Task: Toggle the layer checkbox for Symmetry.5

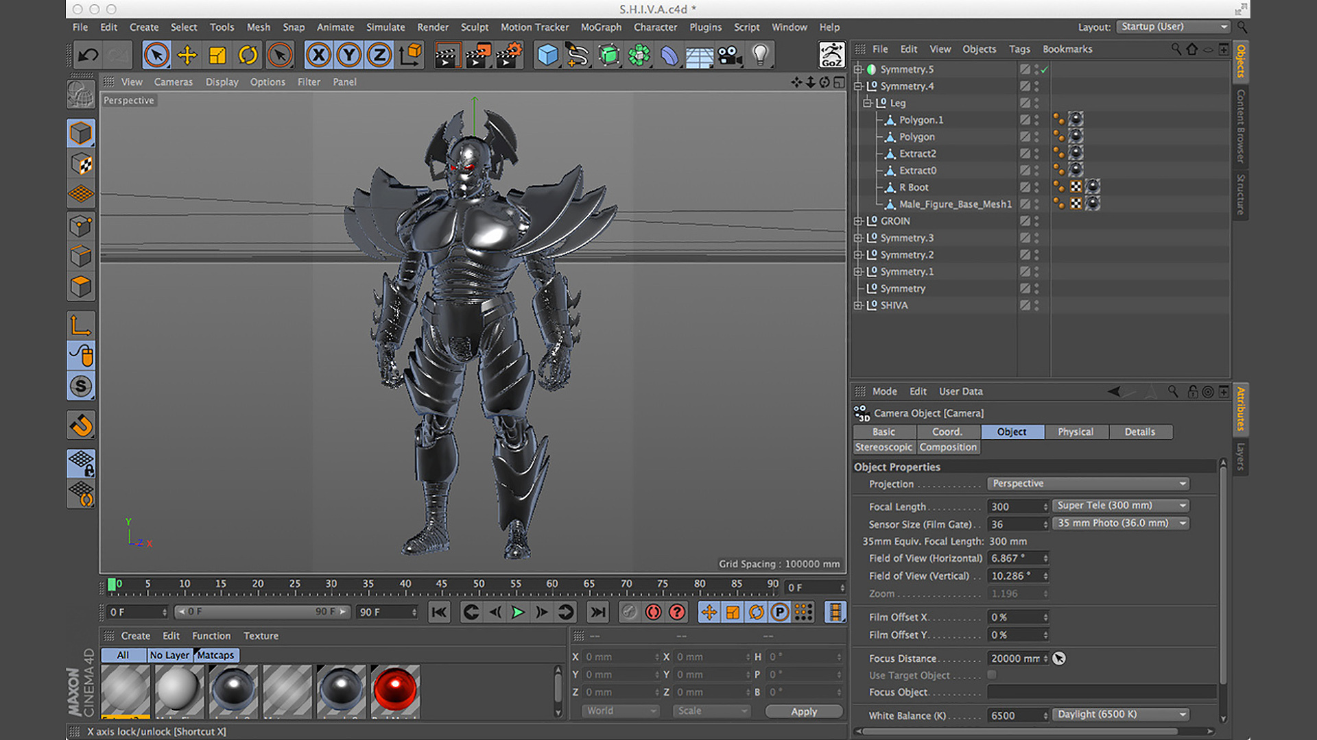Action: 1025,69
